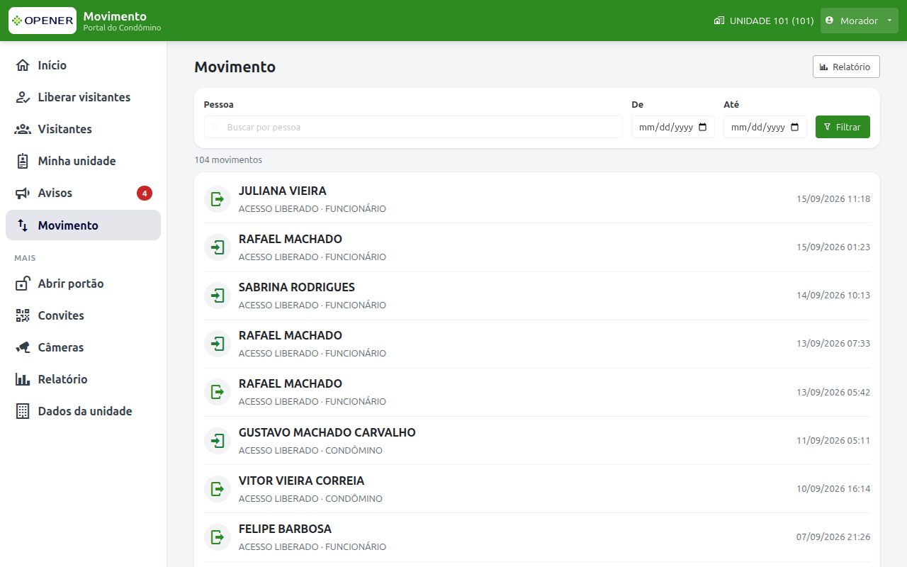Click the exit icon beside Juliana Vieira

(x=218, y=198)
